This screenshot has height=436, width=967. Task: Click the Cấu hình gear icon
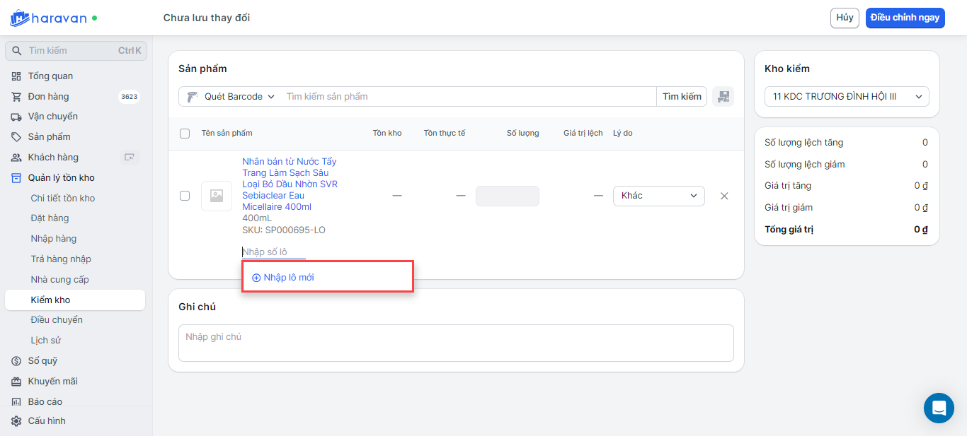16,421
